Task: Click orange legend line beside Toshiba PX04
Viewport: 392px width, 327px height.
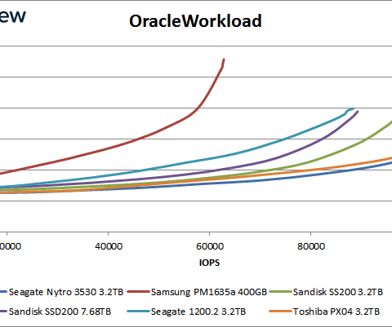Action: point(281,312)
